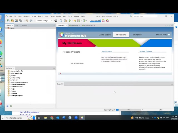Open the Source menu
Screen dimensions: 178x133
[x=34, y=16]
